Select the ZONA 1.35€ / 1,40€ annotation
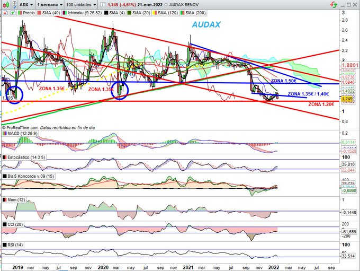 pos(308,94)
